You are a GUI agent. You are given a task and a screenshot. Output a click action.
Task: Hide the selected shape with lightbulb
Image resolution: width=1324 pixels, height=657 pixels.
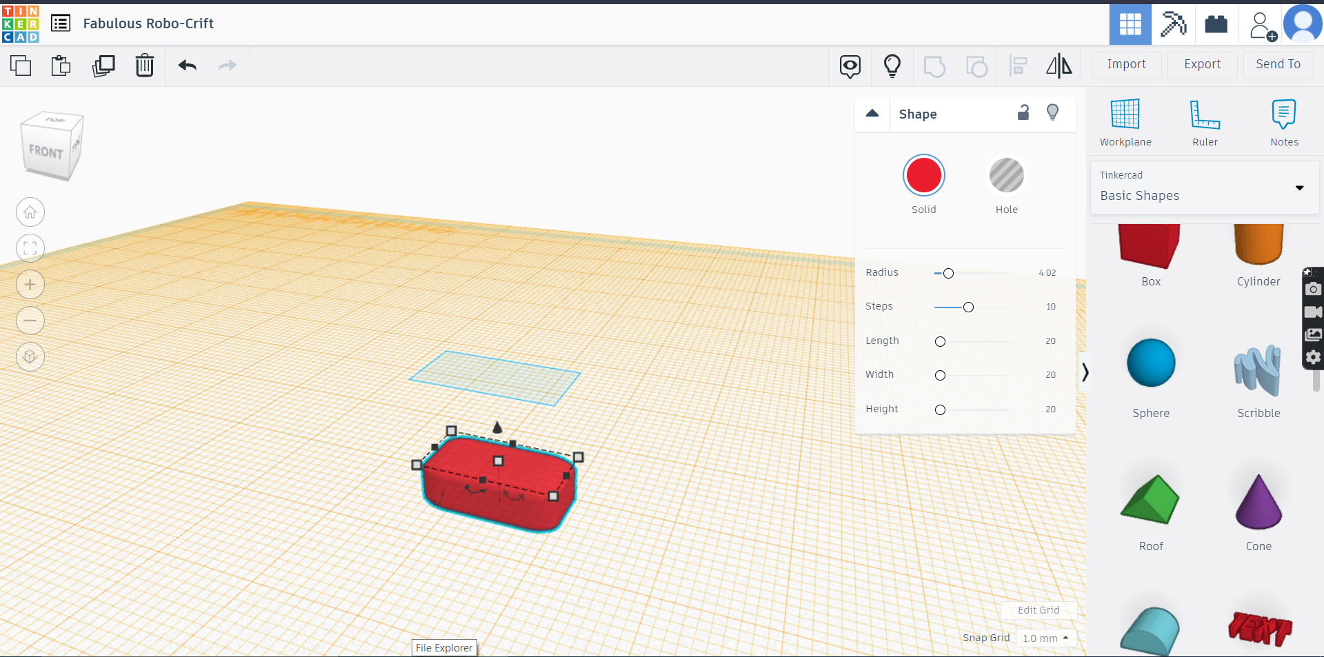click(1053, 112)
